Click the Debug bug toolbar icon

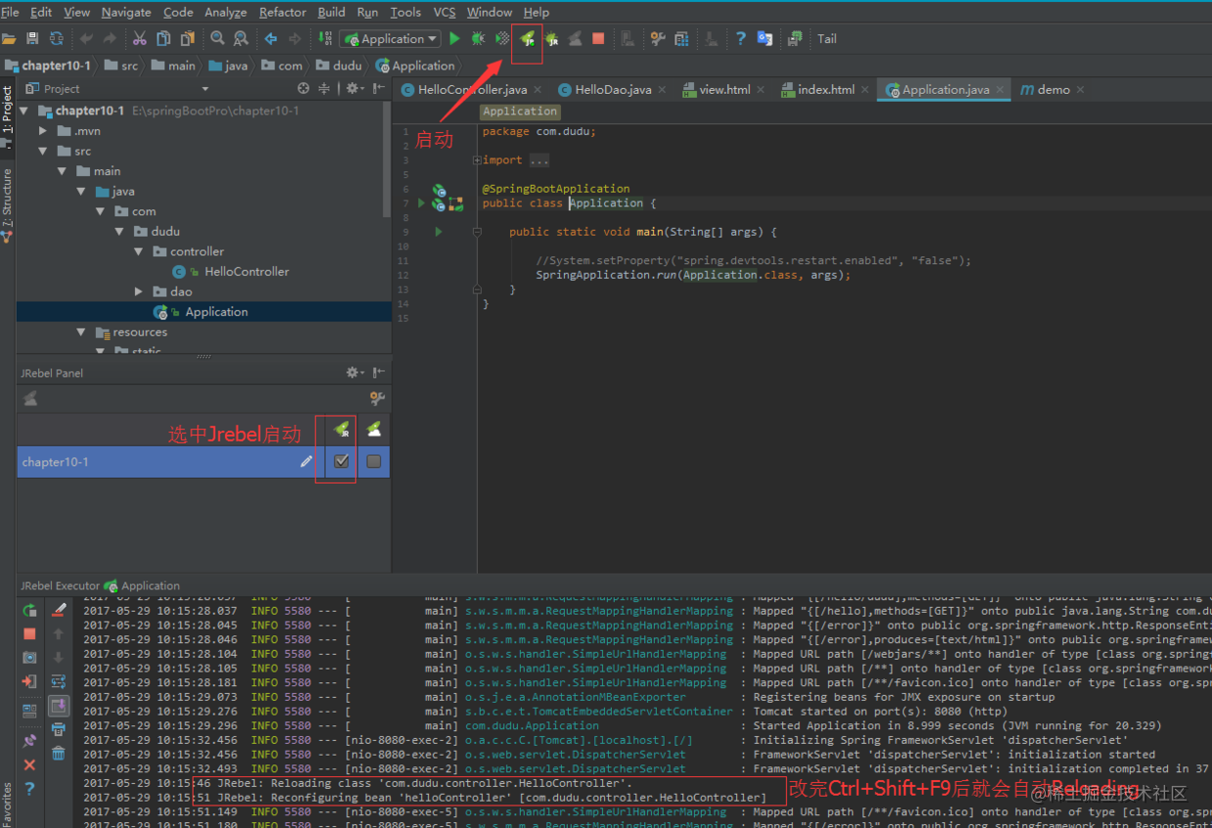[x=478, y=39]
